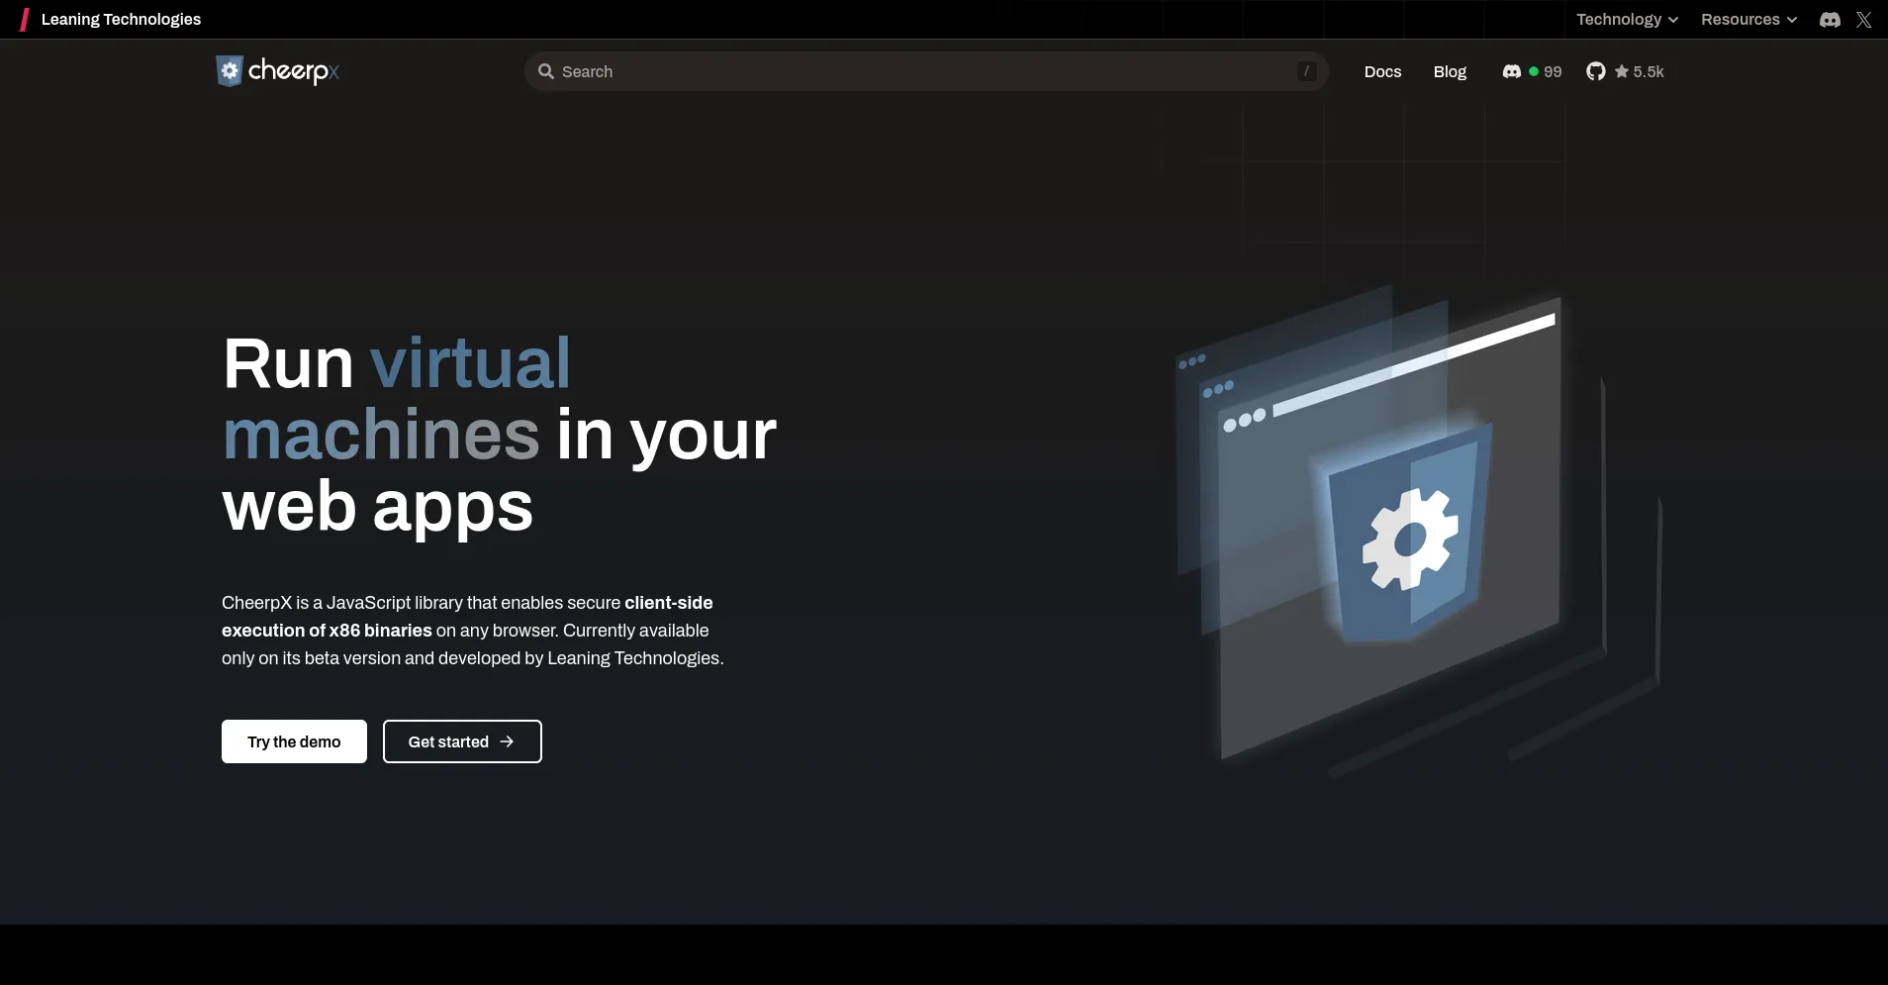This screenshot has height=985, width=1888.
Task: Click the Try the demo button
Action: (293, 741)
